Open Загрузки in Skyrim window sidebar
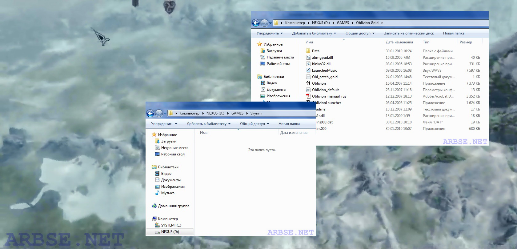The image size is (517, 249). click(166, 141)
